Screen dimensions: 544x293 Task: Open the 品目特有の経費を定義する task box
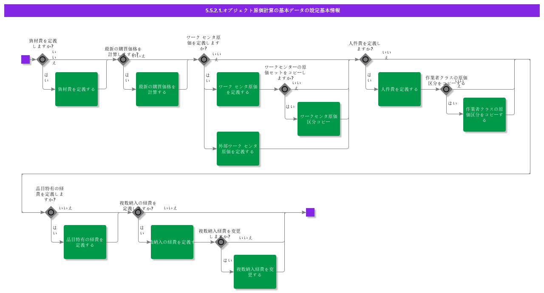pyautogui.click(x=85, y=242)
